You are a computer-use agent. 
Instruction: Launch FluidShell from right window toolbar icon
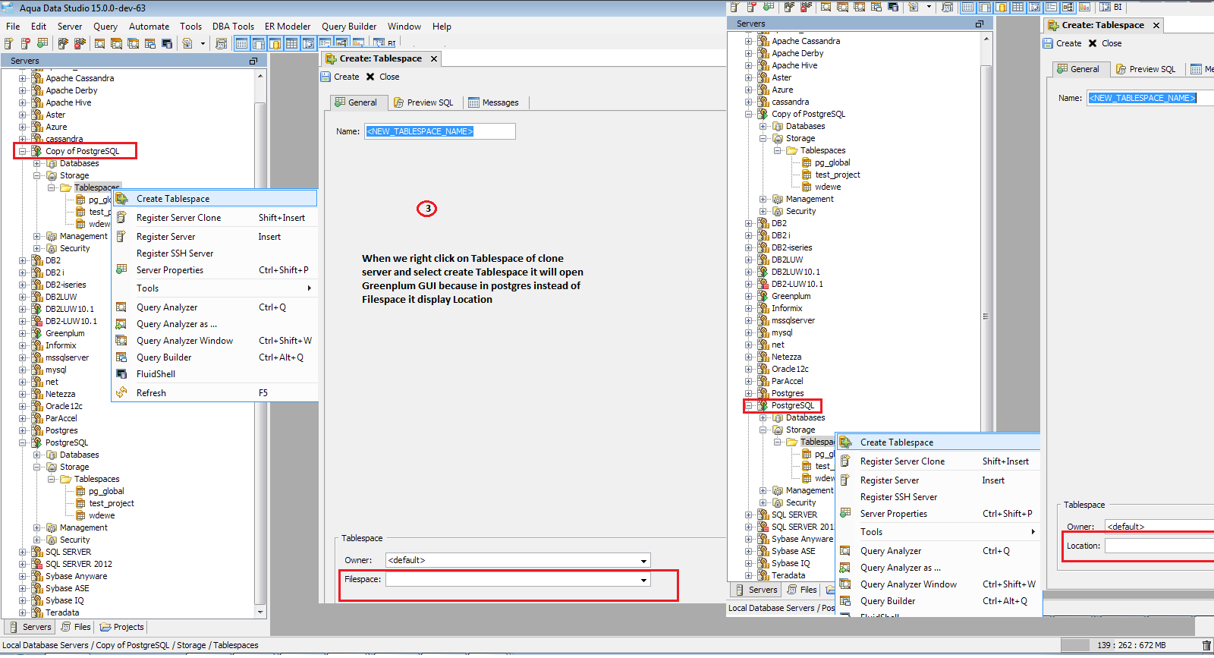pyautogui.click(x=893, y=7)
